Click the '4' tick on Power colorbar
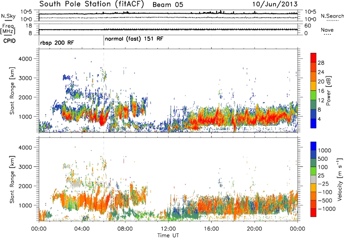Viewport: 344px width, 238px height. (319, 119)
